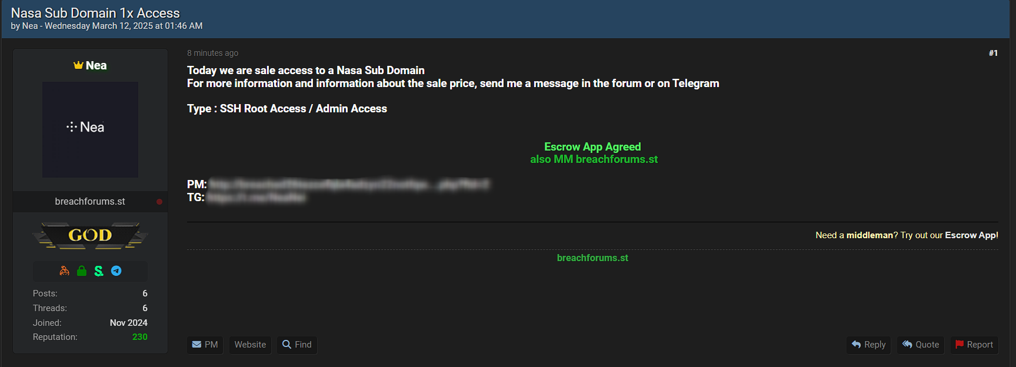The height and width of the screenshot is (367, 1016).
Task: Send a PM using the PM button
Action: [x=205, y=345]
